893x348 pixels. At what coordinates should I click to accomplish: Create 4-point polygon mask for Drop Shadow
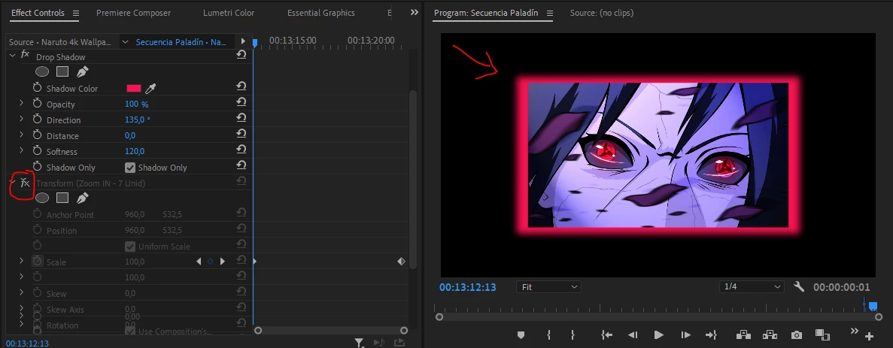point(62,71)
